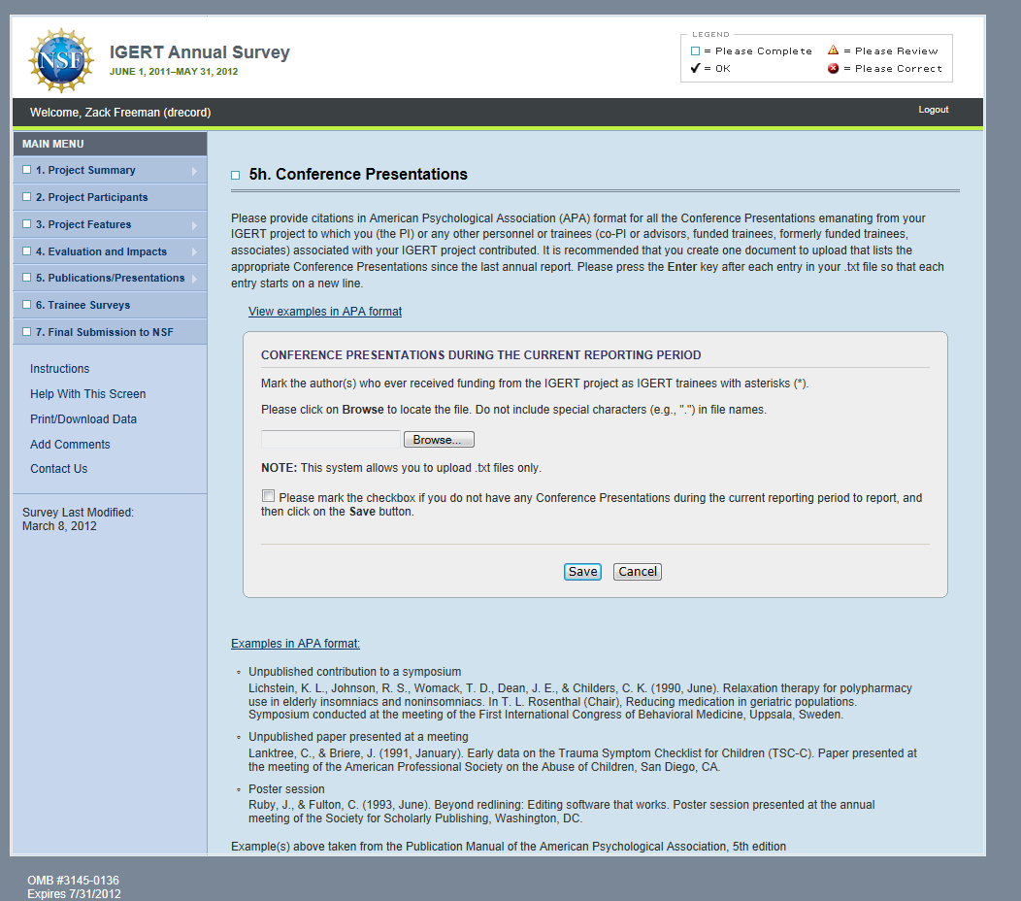Screen dimensions: 1021x901
Task: Expand the Project Features submenu arrow
Action: 194,225
